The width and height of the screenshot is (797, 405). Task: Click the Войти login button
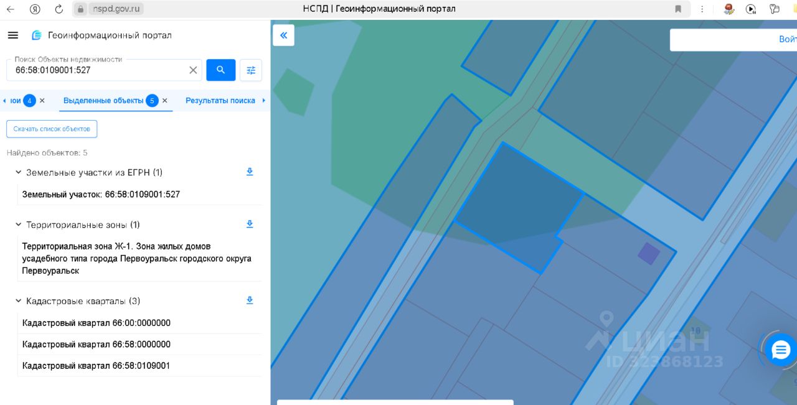[x=788, y=39]
